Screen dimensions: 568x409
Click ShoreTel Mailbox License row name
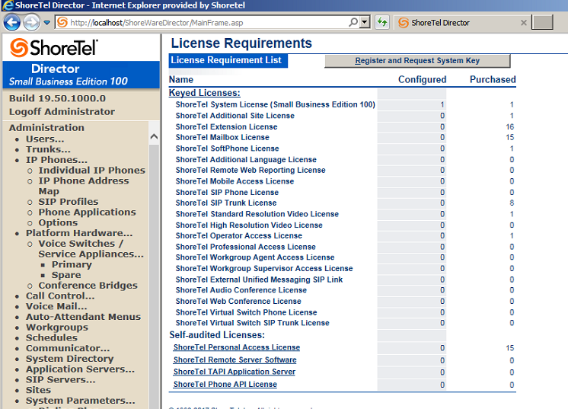tap(222, 137)
